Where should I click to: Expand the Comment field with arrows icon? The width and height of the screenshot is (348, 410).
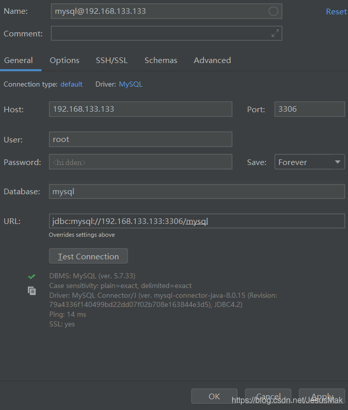tap(275, 33)
